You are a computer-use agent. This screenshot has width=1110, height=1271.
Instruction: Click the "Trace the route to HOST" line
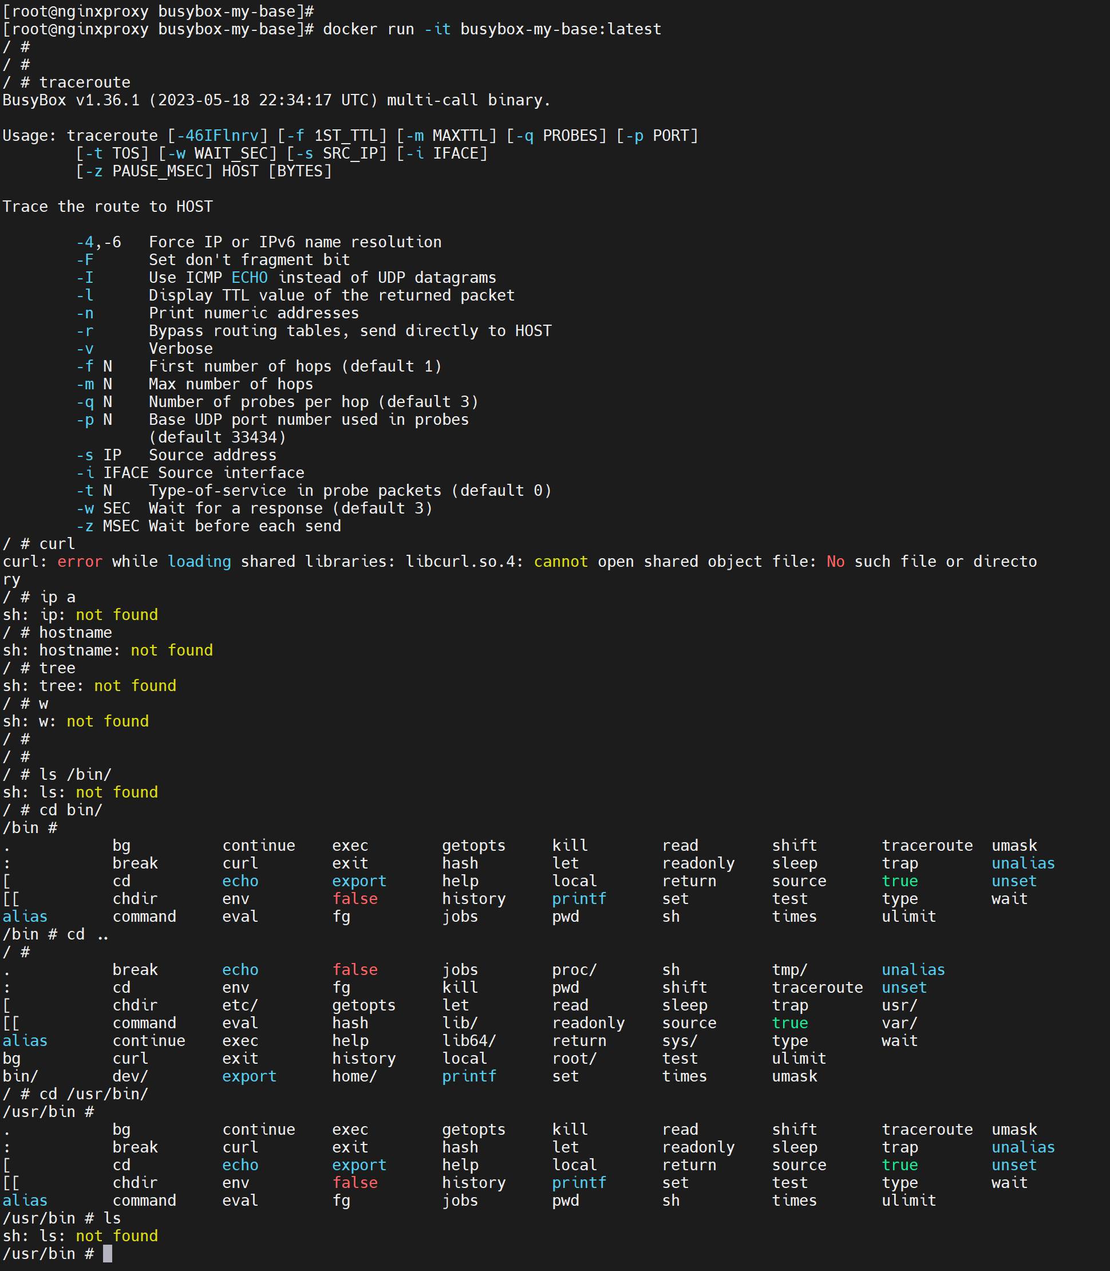108,207
